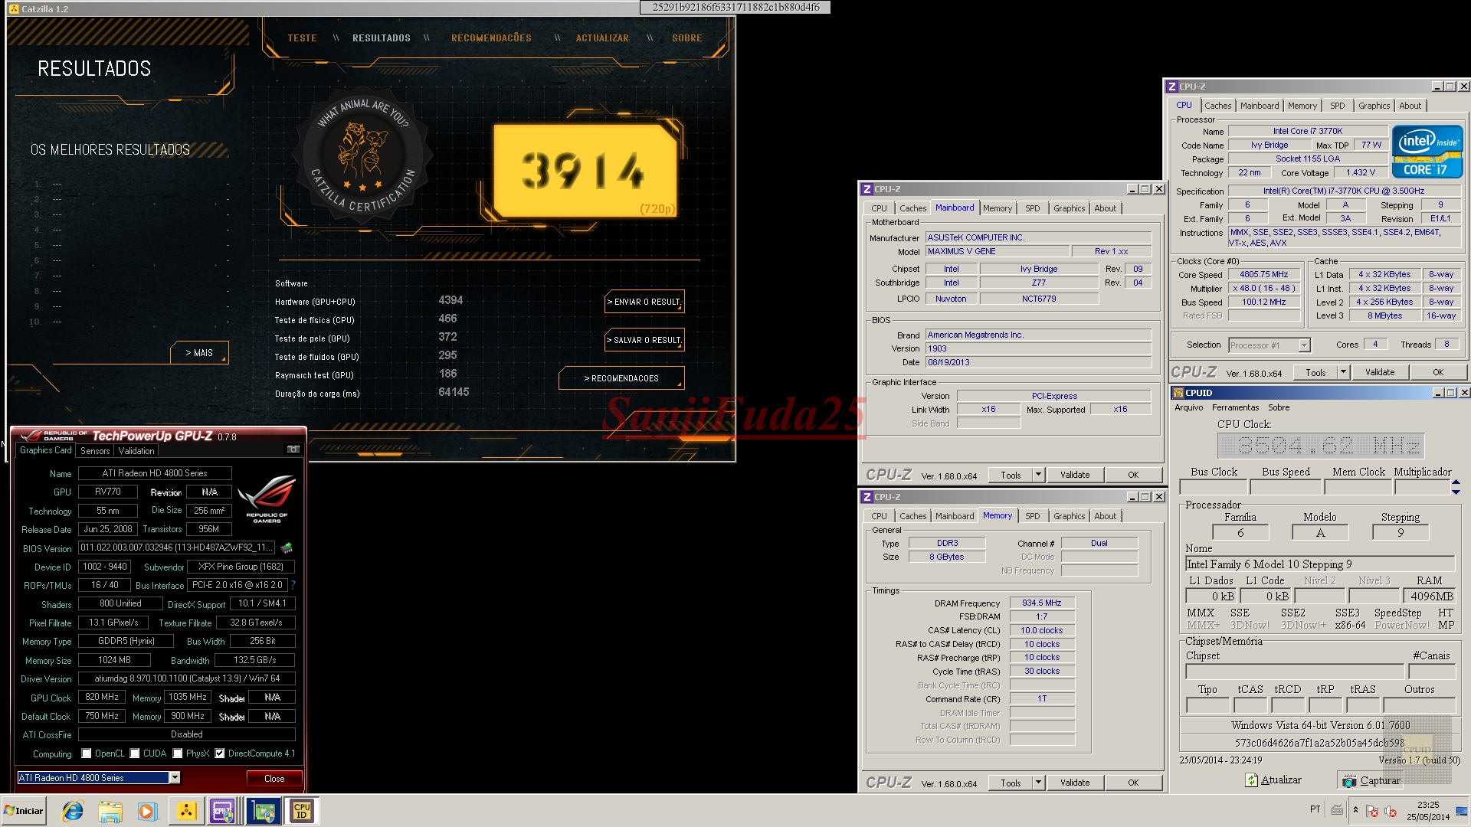The height and width of the screenshot is (827, 1471).
Task: Open SPD tab in CPU-Z Memory window
Action: [1032, 516]
